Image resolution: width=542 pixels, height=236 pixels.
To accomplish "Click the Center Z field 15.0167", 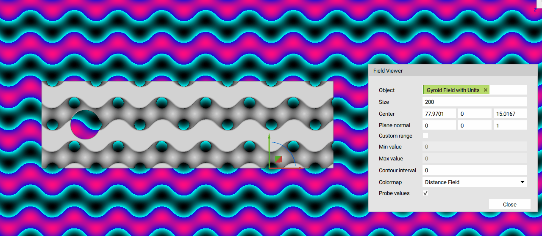I will [510, 114].
